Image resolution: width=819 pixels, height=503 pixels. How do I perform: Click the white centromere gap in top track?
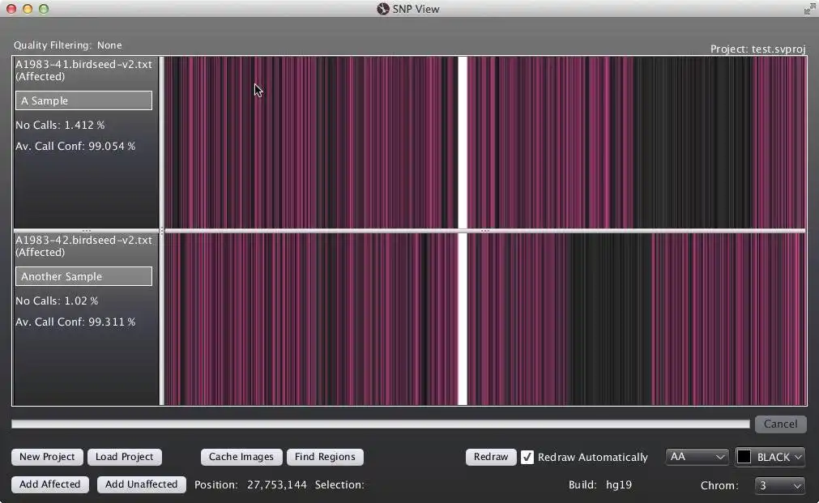tap(463, 142)
